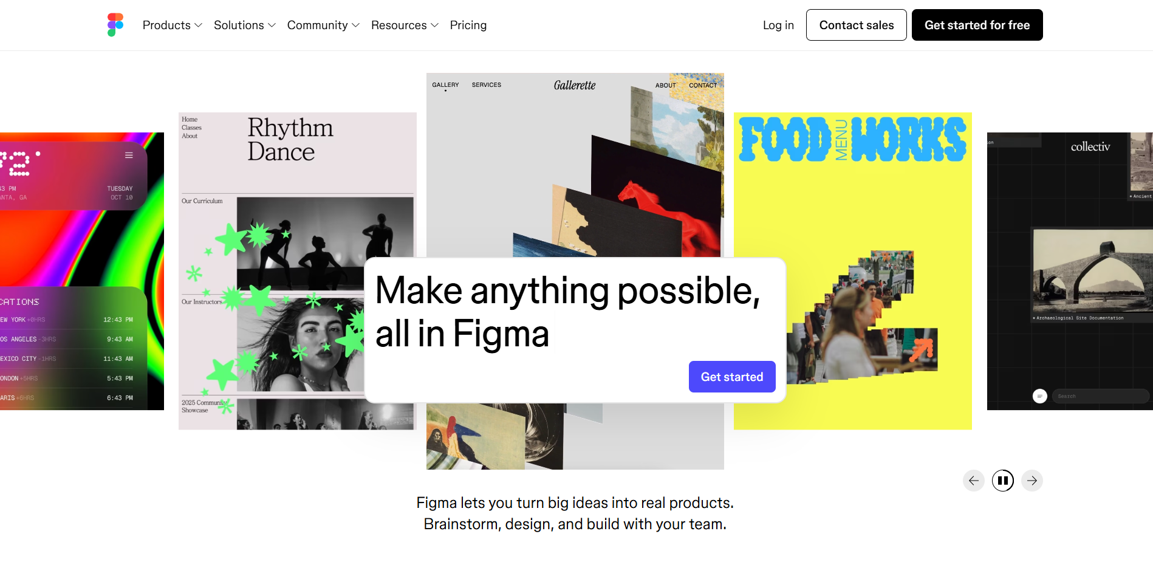Image resolution: width=1153 pixels, height=562 pixels.
Task: Click round chat icon on collectiv card
Action: point(1040,396)
